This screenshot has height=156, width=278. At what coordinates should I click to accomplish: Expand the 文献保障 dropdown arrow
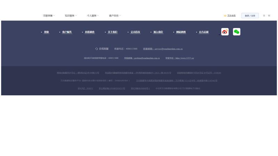tap(54, 16)
